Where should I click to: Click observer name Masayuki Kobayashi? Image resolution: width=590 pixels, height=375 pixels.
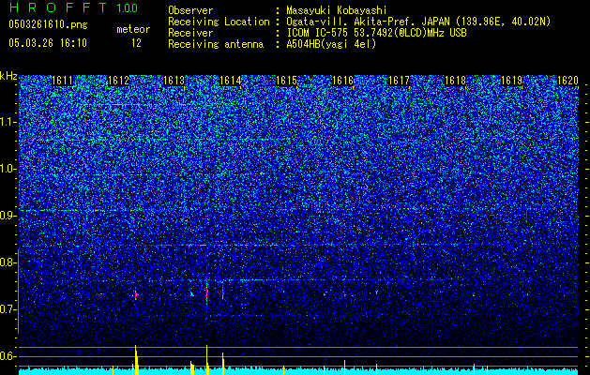tap(337, 10)
